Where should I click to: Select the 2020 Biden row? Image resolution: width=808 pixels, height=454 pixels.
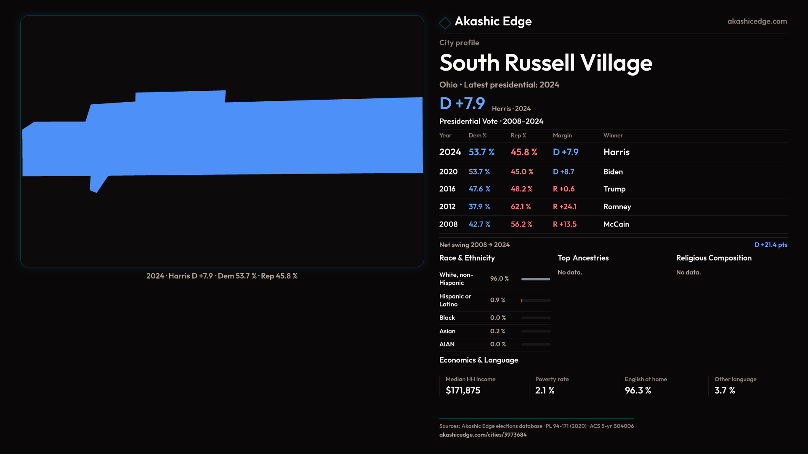point(613,172)
